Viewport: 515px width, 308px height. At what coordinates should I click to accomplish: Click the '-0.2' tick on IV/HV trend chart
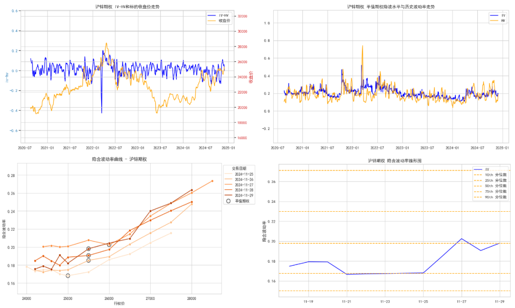266,129
